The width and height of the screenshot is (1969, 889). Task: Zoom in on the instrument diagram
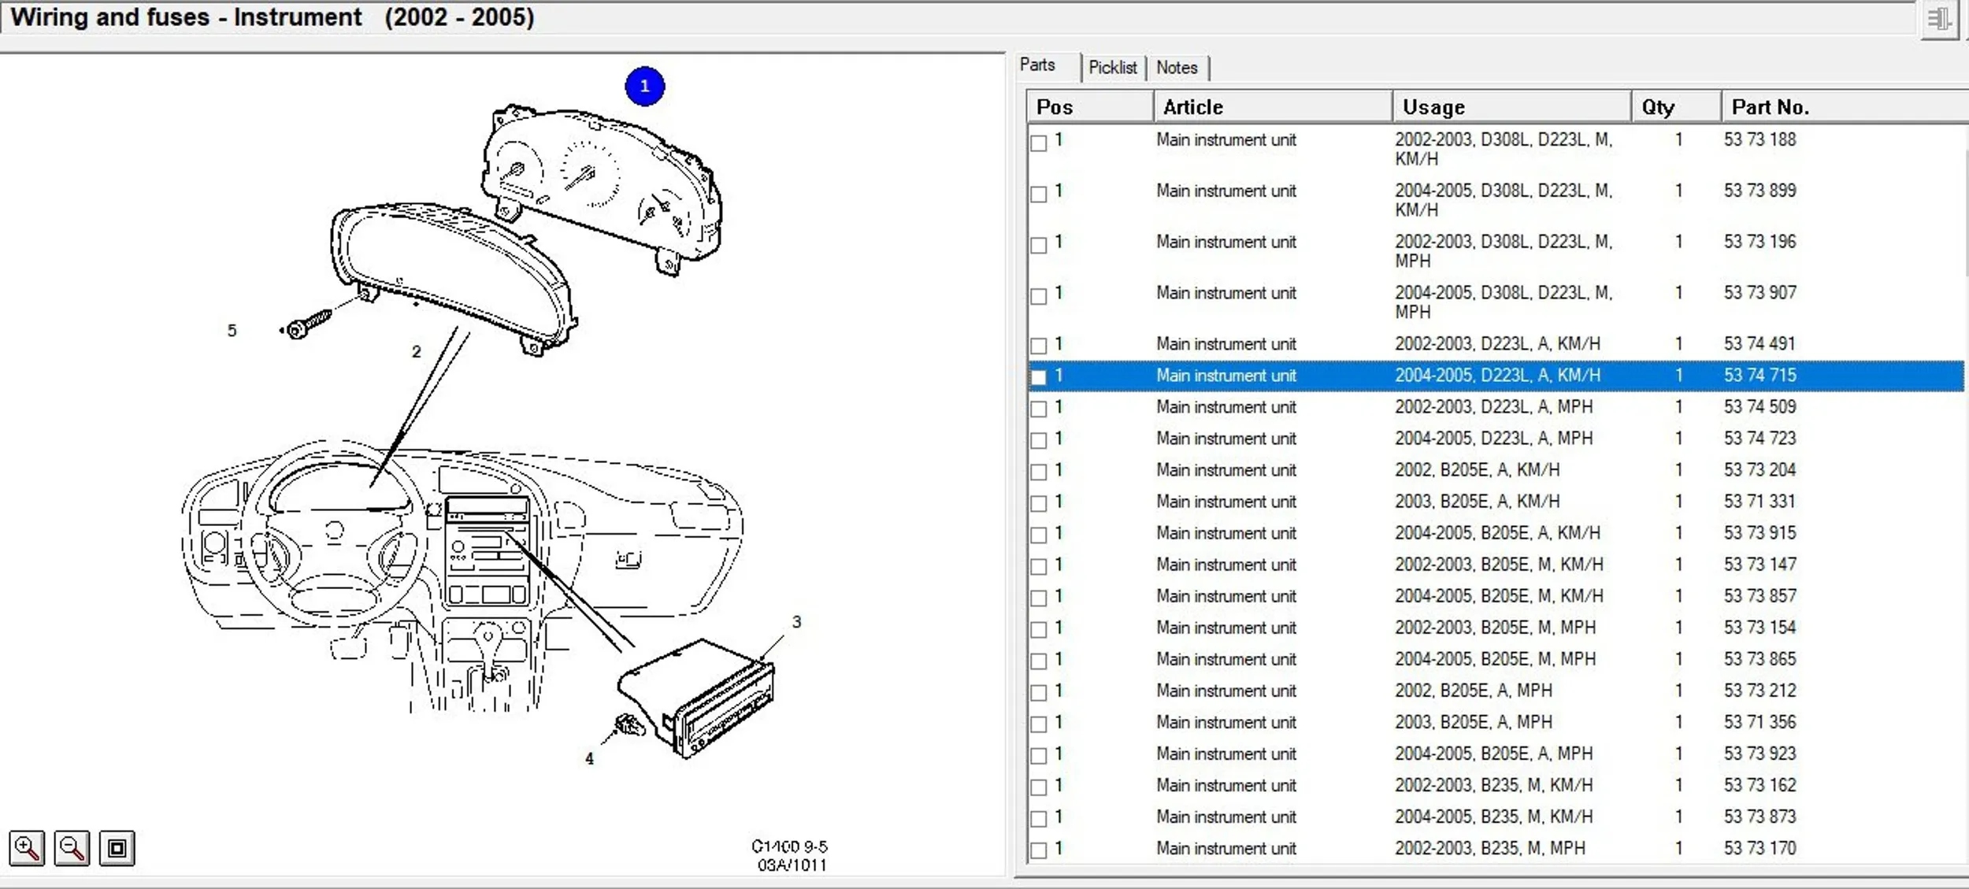[x=27, y=848]
